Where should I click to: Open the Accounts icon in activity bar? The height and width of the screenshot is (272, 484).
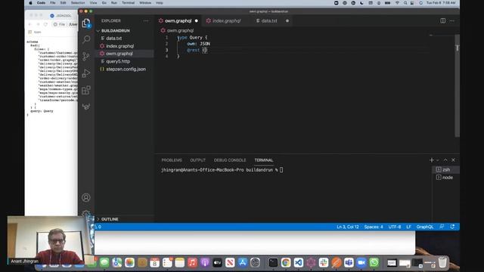86,197
